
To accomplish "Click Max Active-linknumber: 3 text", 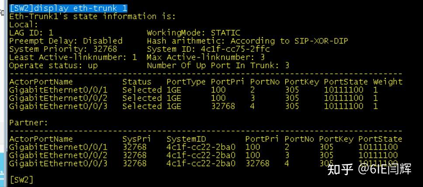I will coord(206,57).
